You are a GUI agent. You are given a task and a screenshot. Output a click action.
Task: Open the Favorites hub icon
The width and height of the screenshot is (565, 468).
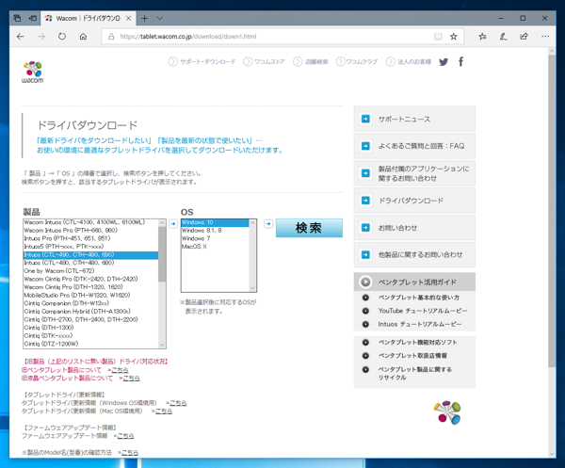pos(482,37)
